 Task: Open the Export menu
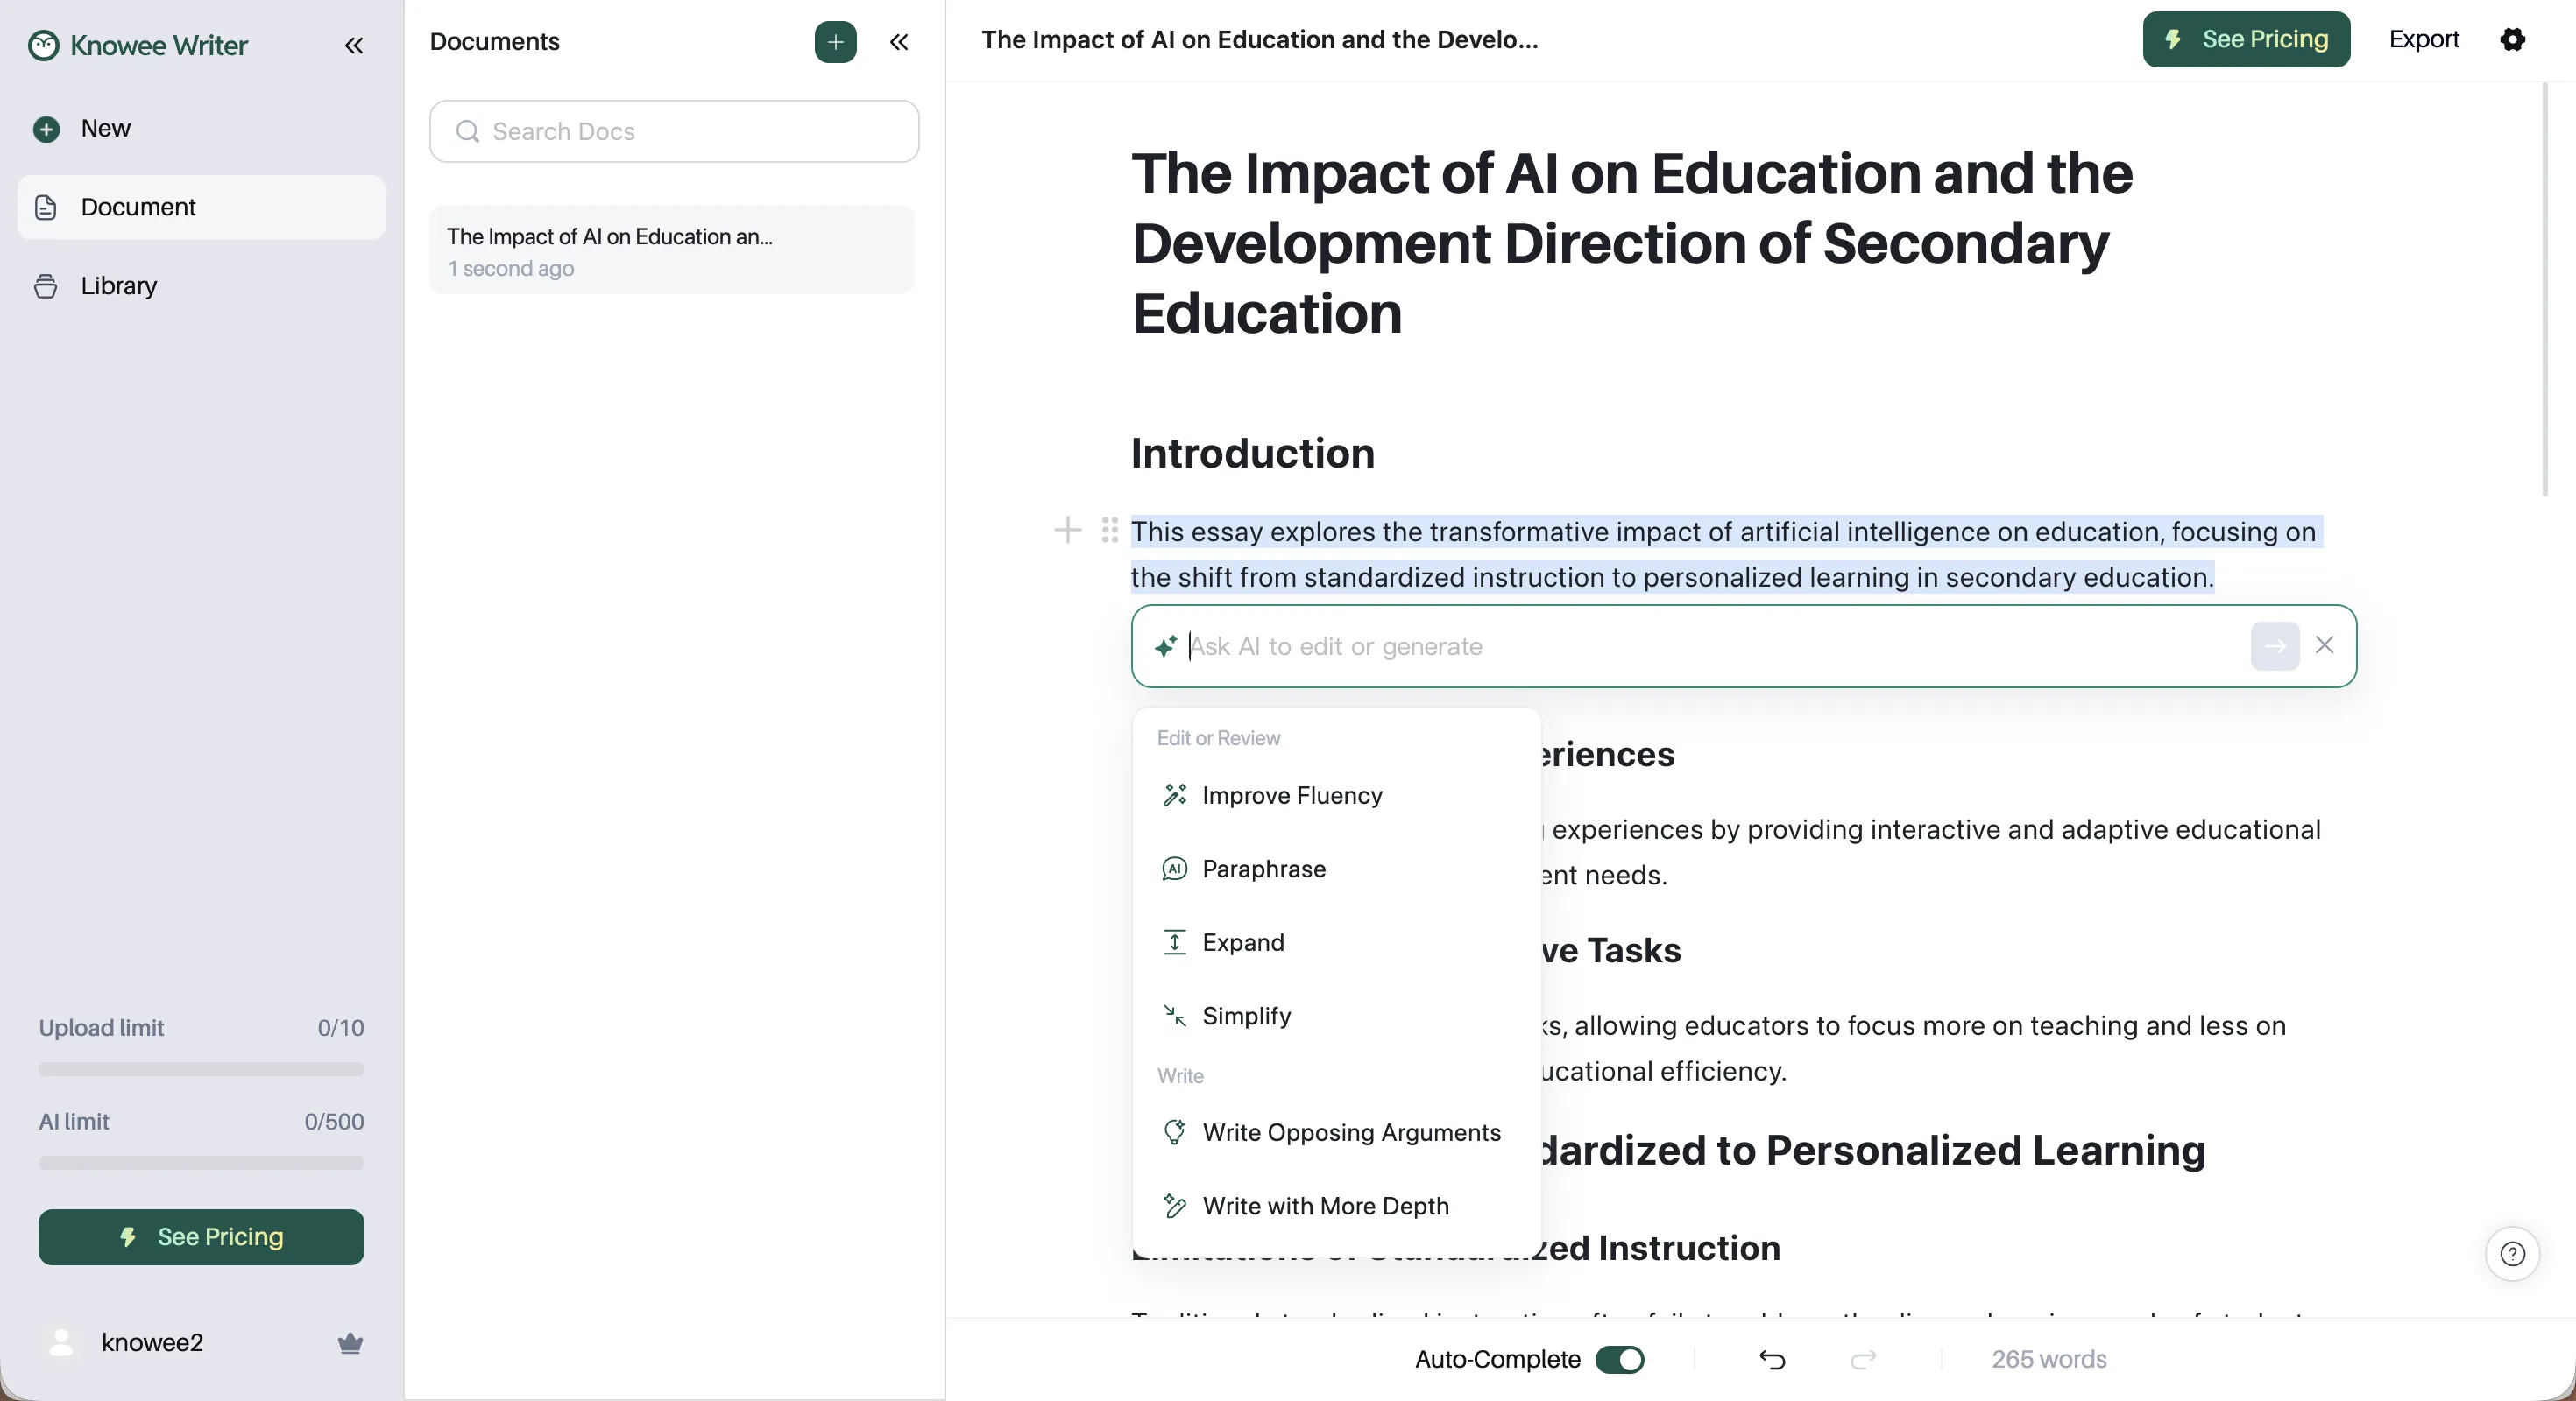2424,39
